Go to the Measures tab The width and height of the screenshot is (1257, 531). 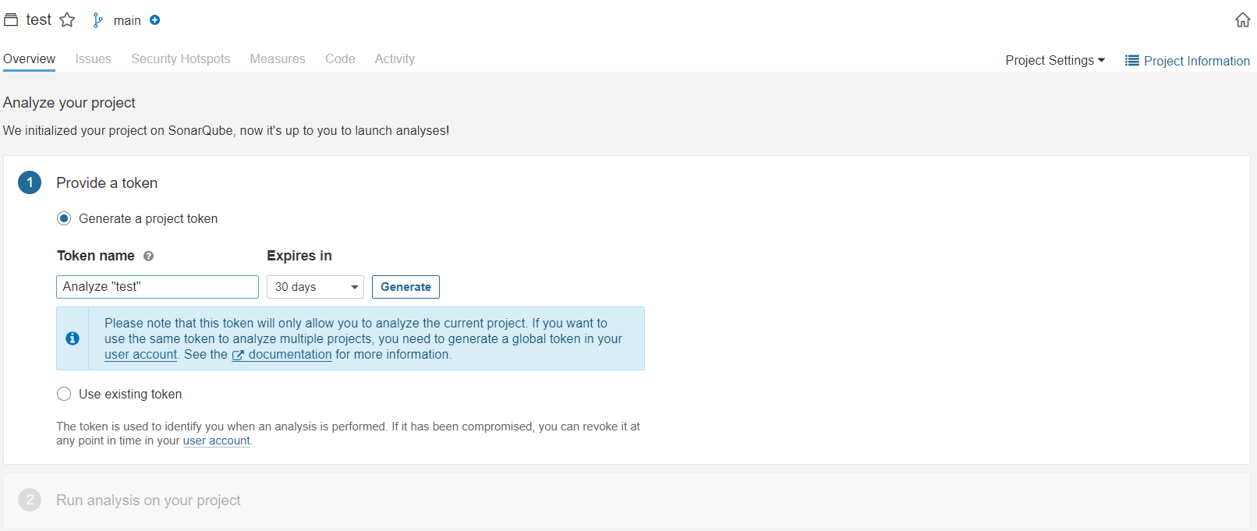tap(277, 59)
